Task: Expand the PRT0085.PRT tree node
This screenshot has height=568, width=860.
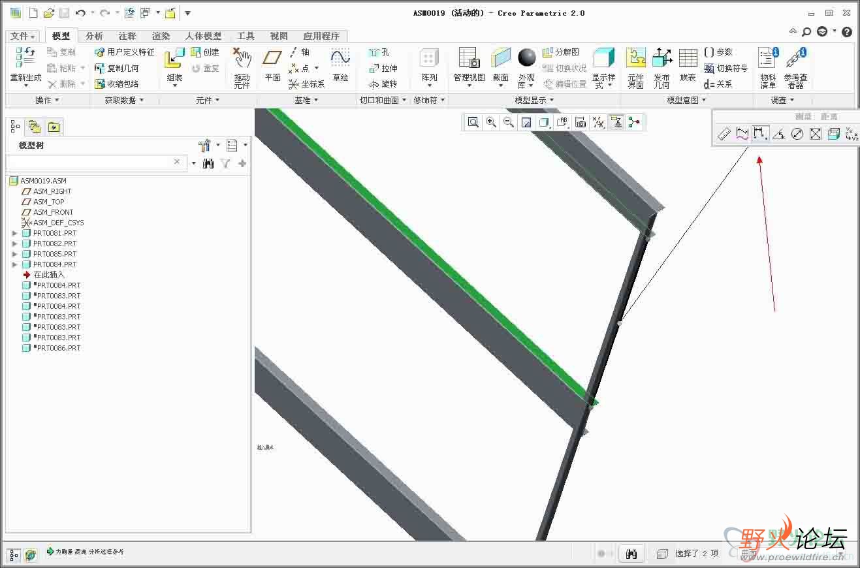Action: (15, 254)
